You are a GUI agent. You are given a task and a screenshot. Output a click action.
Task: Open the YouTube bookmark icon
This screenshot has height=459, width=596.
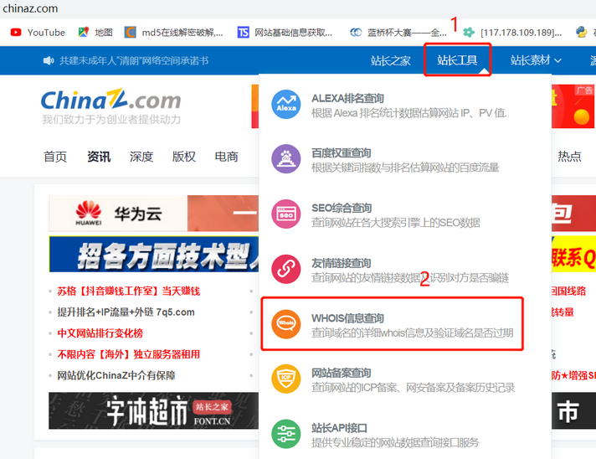click(x=16, y=33)
